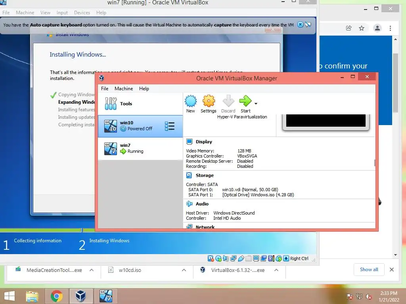Click the Chrome page scrollbar up arrow

(x=395, y=39)
